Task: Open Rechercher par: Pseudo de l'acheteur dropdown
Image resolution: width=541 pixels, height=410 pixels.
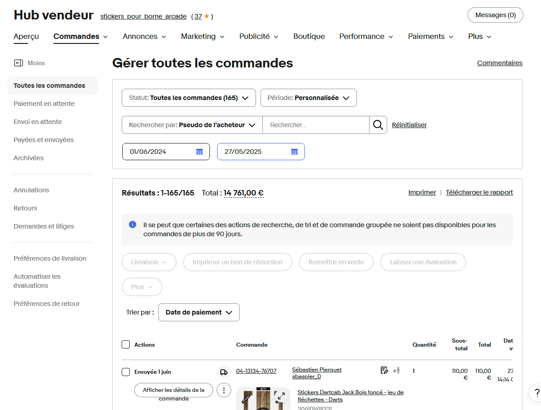Action: pyautogui.click(x=192, y=125)
